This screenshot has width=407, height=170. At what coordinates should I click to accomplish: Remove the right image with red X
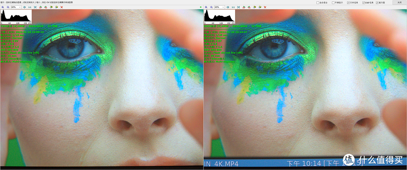(x=265, y=7)
